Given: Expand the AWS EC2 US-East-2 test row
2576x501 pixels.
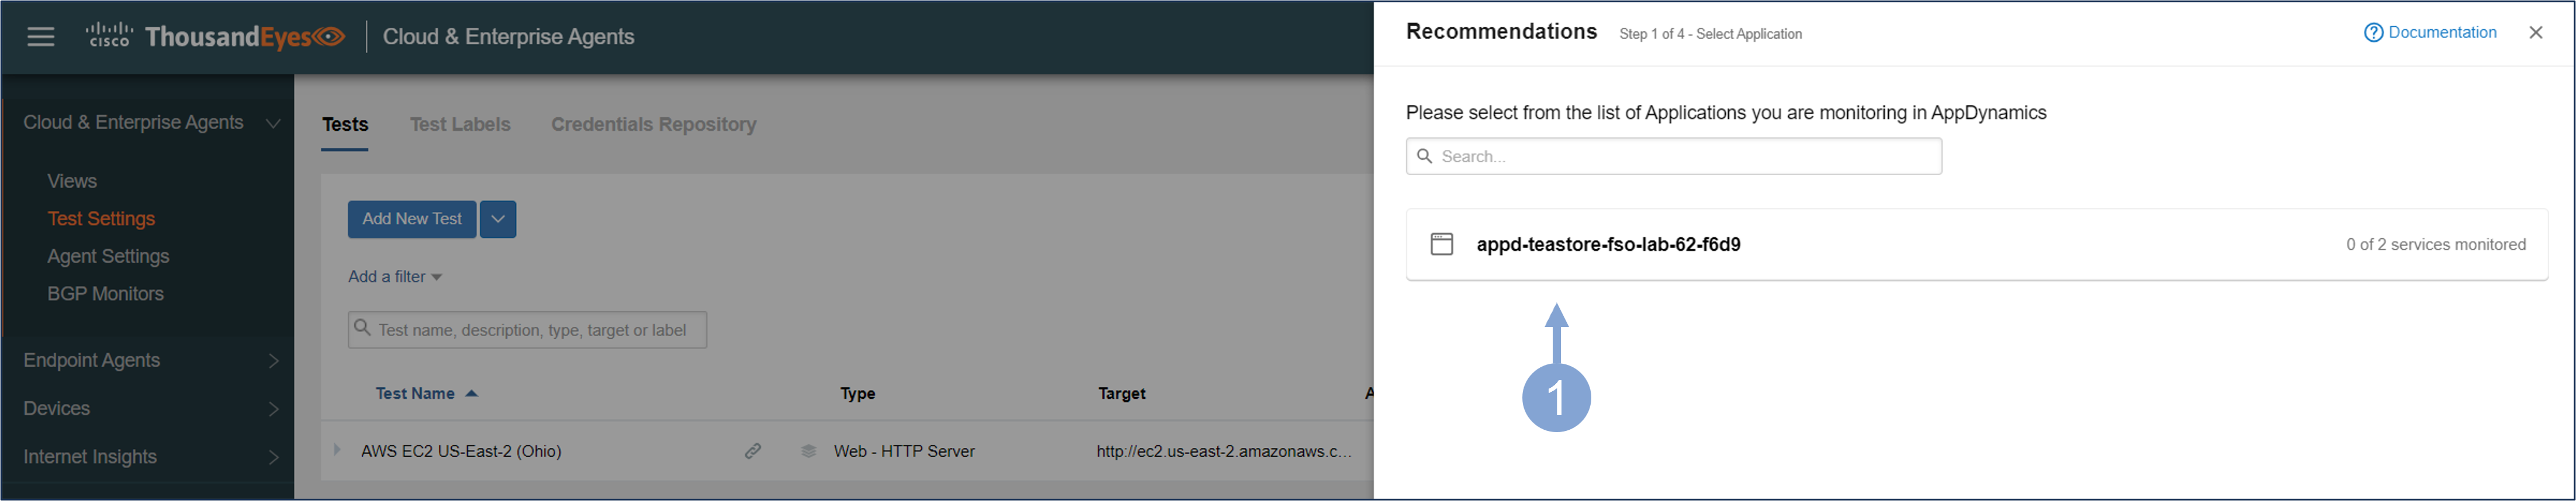Looking at the screenshot, I should tap(337, 450).
